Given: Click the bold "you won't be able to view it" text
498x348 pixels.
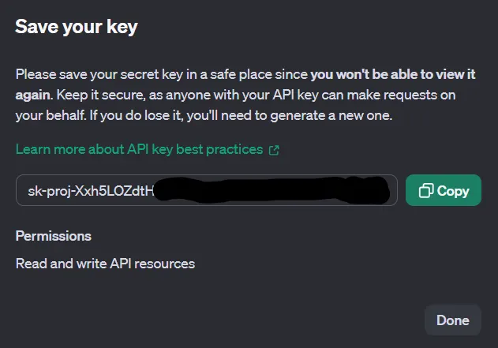Looking at the screenshot, I should (x=395, y=75).
